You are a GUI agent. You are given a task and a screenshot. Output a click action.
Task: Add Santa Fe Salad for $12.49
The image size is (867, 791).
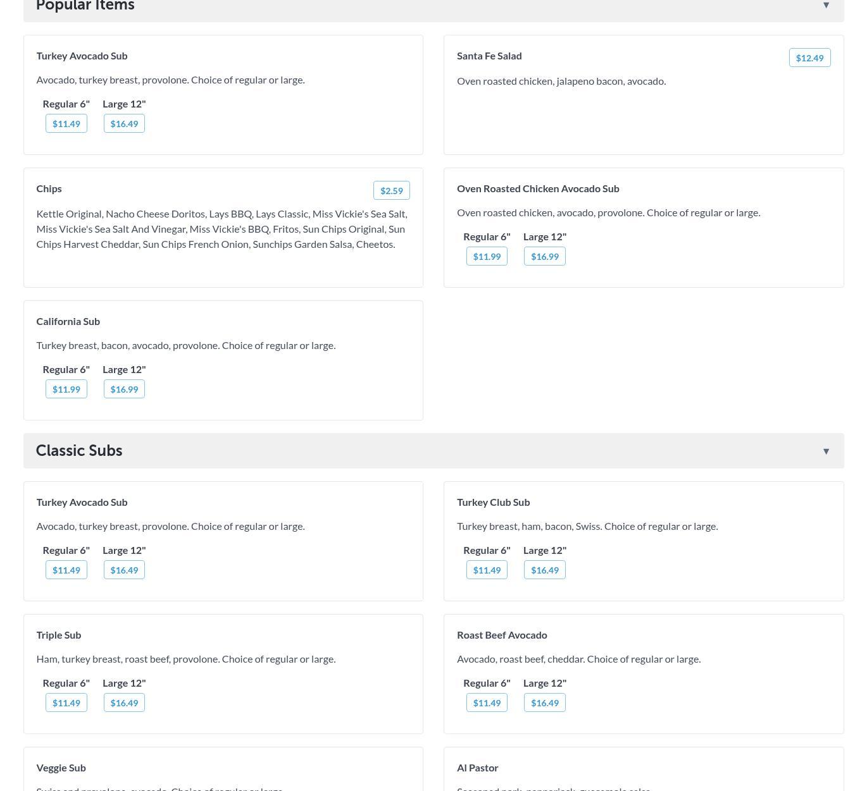click(809, 58)
